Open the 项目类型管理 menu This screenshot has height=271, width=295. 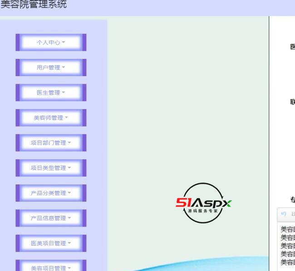coord(51,168)
